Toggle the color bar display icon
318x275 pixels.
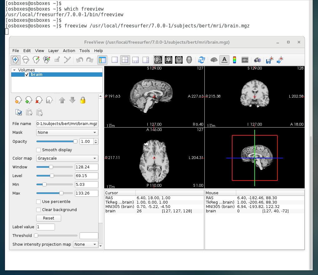pyautogui.click(x=235, y=60)
